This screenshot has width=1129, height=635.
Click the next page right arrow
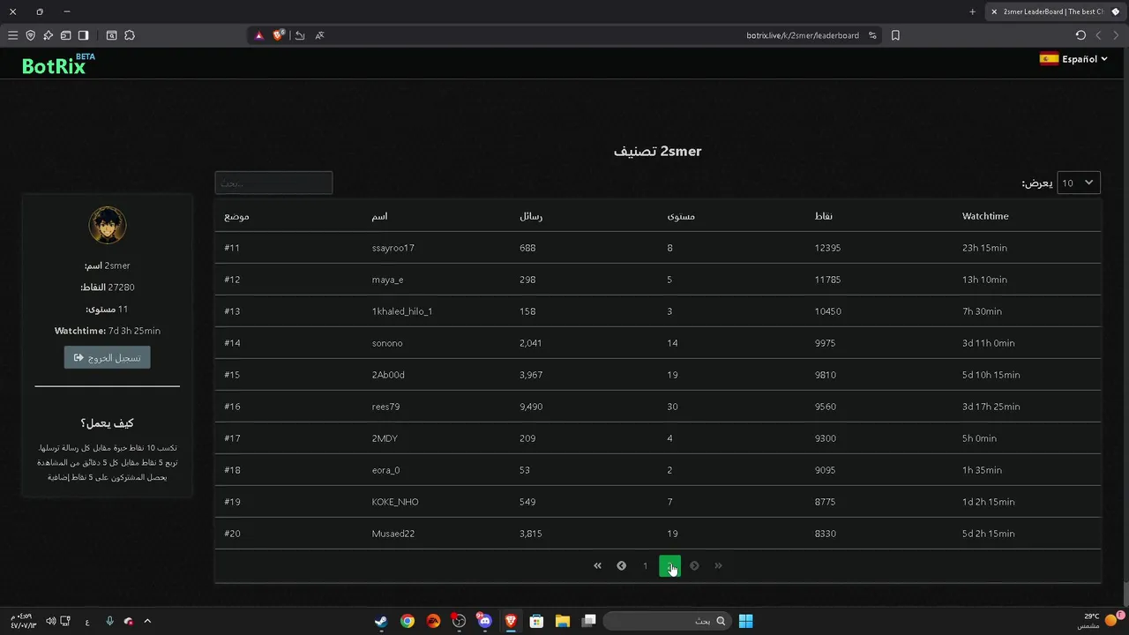coord(694,565)
